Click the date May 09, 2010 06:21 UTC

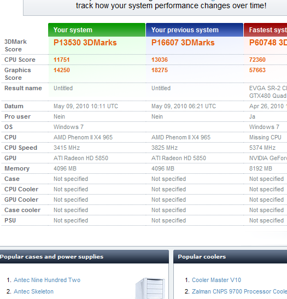(184, 106)
